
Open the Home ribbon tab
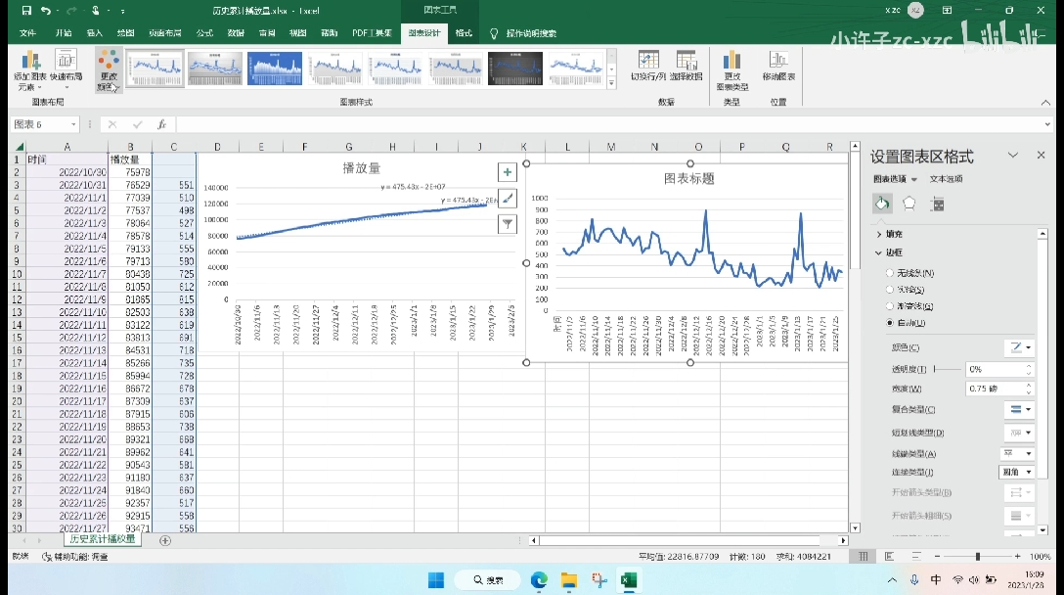(64, 33)
